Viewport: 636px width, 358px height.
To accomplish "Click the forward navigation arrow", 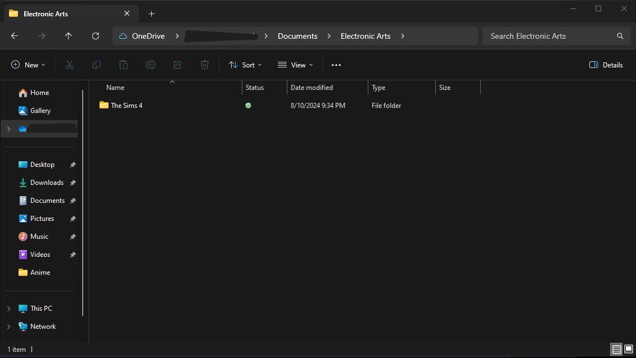I will tap(42, 36).
